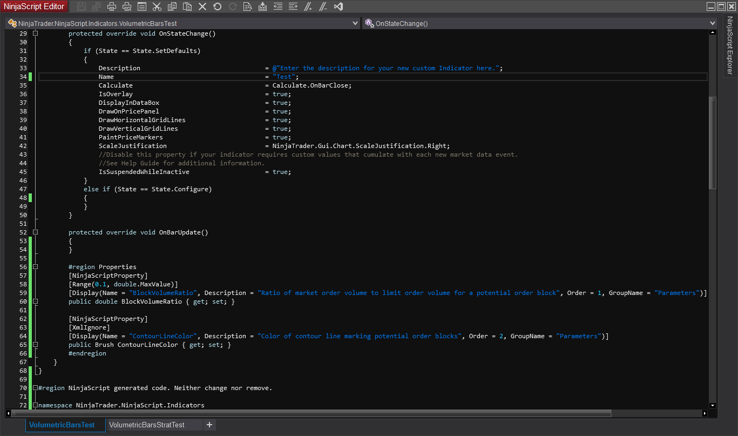Comment selected lines with the //+ icon

coord(308,6)
